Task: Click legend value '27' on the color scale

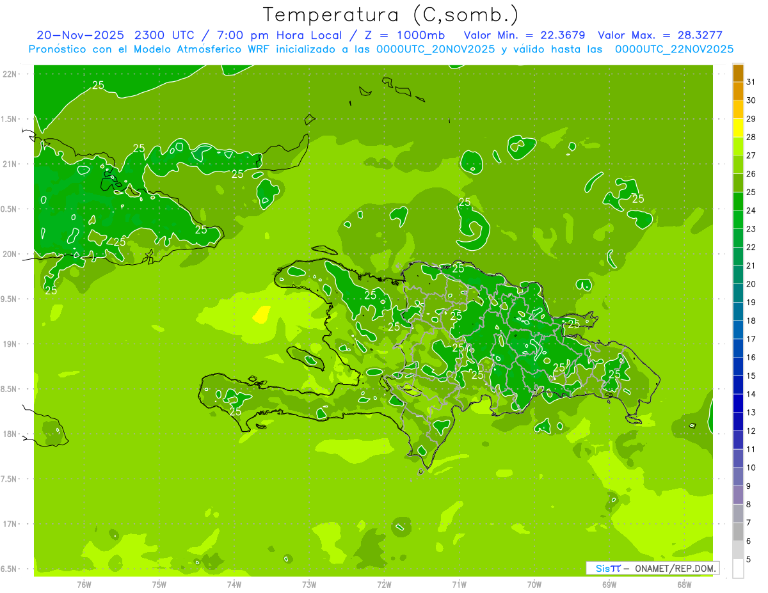Action: click(x=751, y=155)
